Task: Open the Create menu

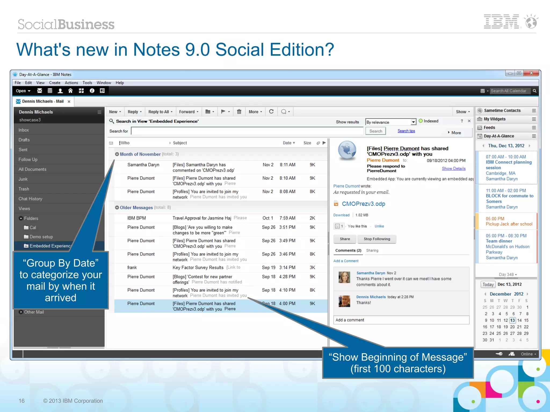Action: [x=55, y=83]
